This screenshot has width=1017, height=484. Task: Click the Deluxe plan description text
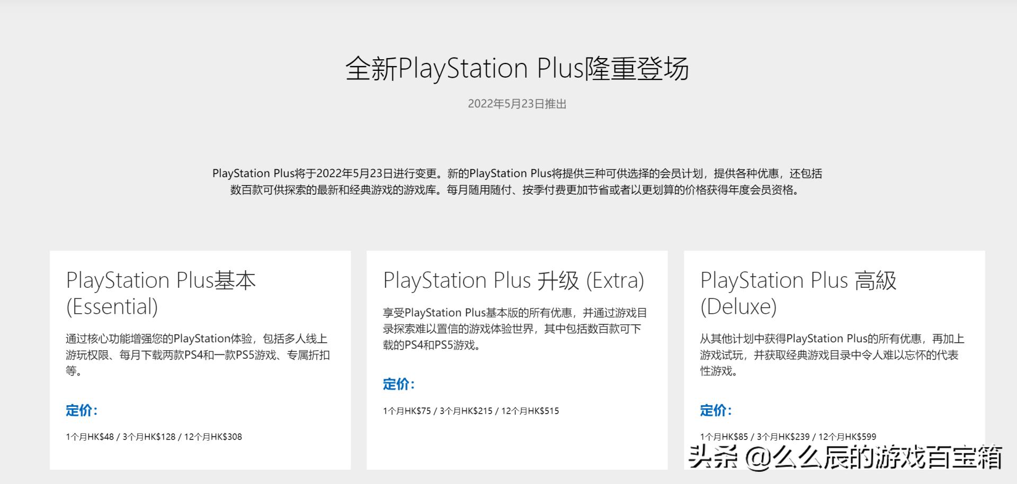click(x=832, y=354)
